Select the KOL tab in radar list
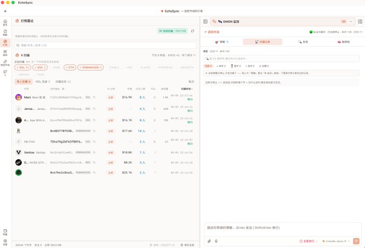Viewport: 365px width, 248px height. pyautogui.click(x=43, y=82)
